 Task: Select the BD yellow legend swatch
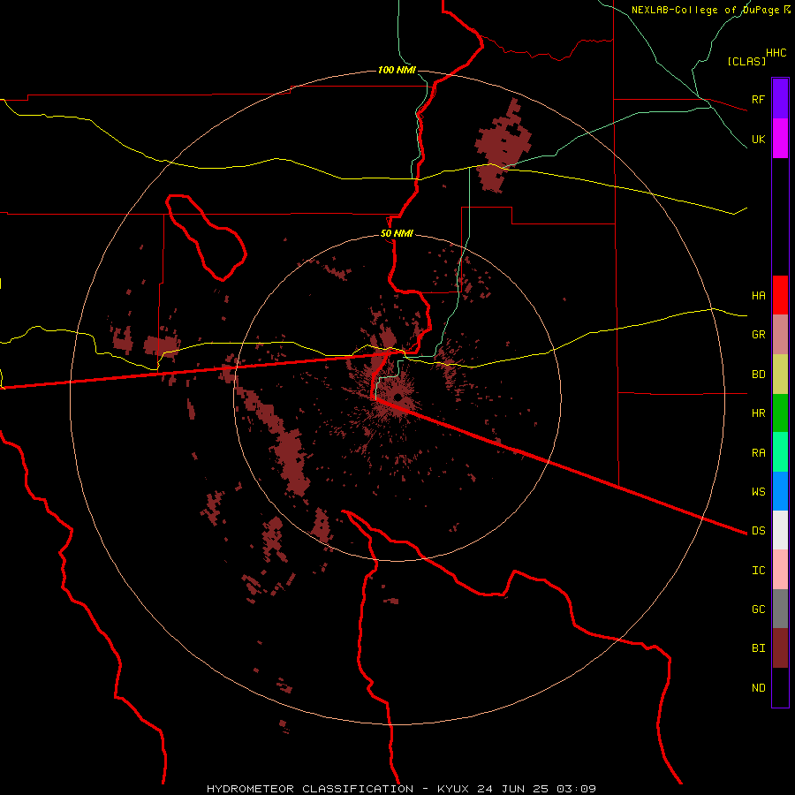click(780, 375)
